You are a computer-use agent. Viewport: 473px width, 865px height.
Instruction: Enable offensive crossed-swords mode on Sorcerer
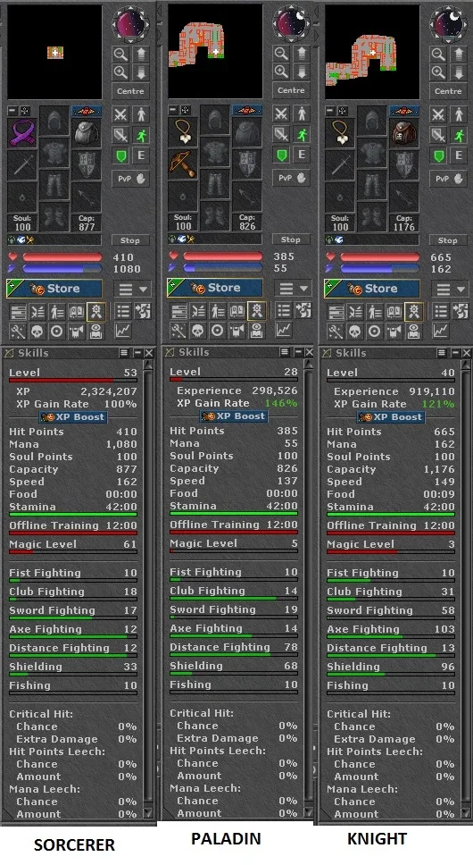(x=120, y=114)
